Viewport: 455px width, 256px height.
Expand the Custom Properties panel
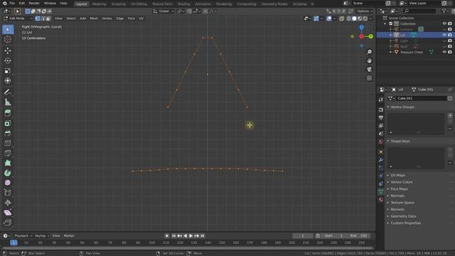[405, 223]
